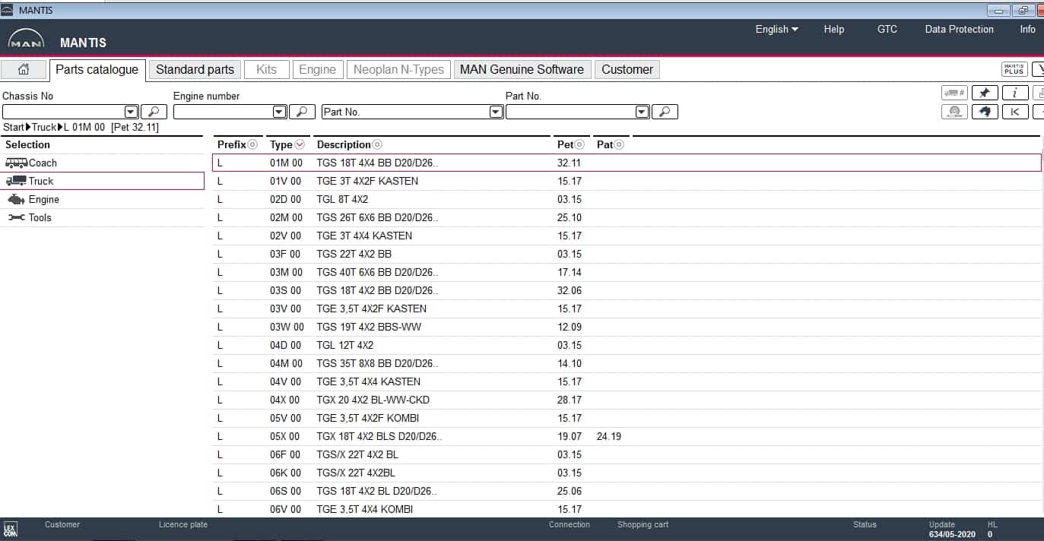1044x541 pixels.
Task: Switch to the Kits tab
Action: [x=267, y=69]
